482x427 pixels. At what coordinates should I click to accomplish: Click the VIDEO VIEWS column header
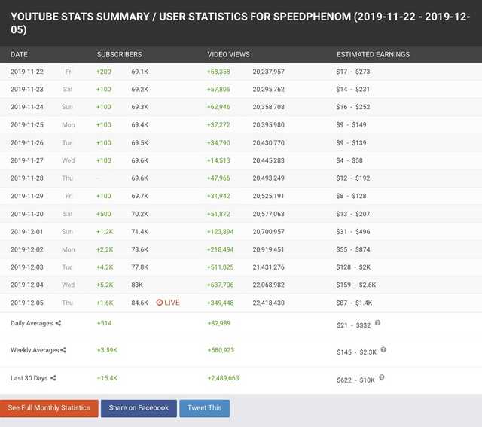coord(228,55)
